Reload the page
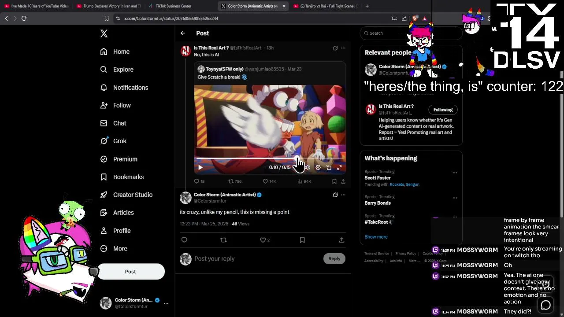Viewport: 564px width, 317px height. tap(24, 18)
